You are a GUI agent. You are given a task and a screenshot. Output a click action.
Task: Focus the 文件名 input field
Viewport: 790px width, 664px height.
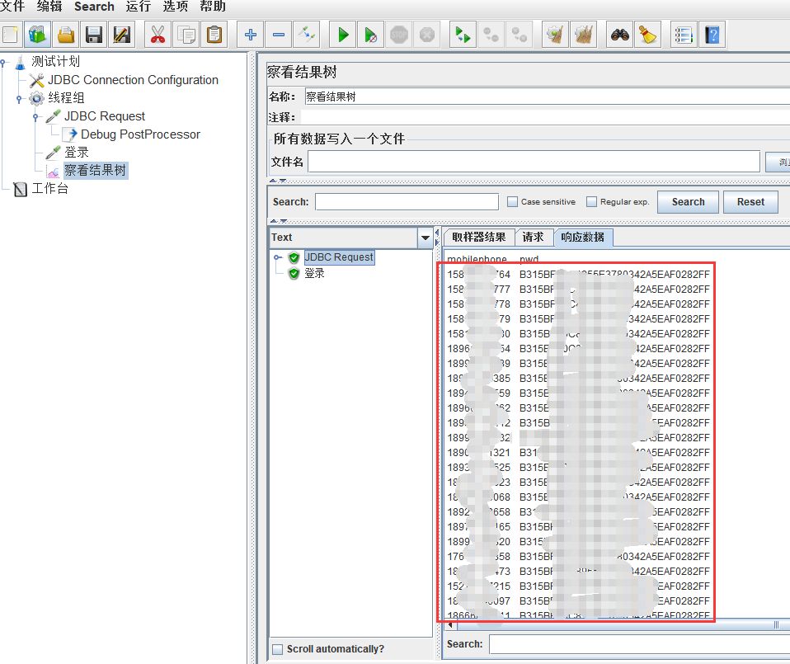pyautogui.click(x=534, y=162)
